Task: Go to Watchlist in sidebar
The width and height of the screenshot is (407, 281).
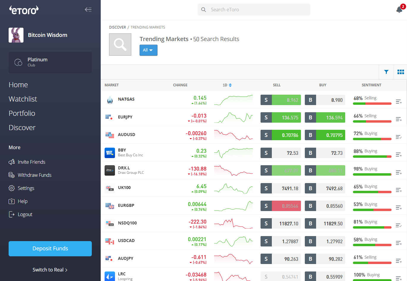Action: tap(23, 99)
